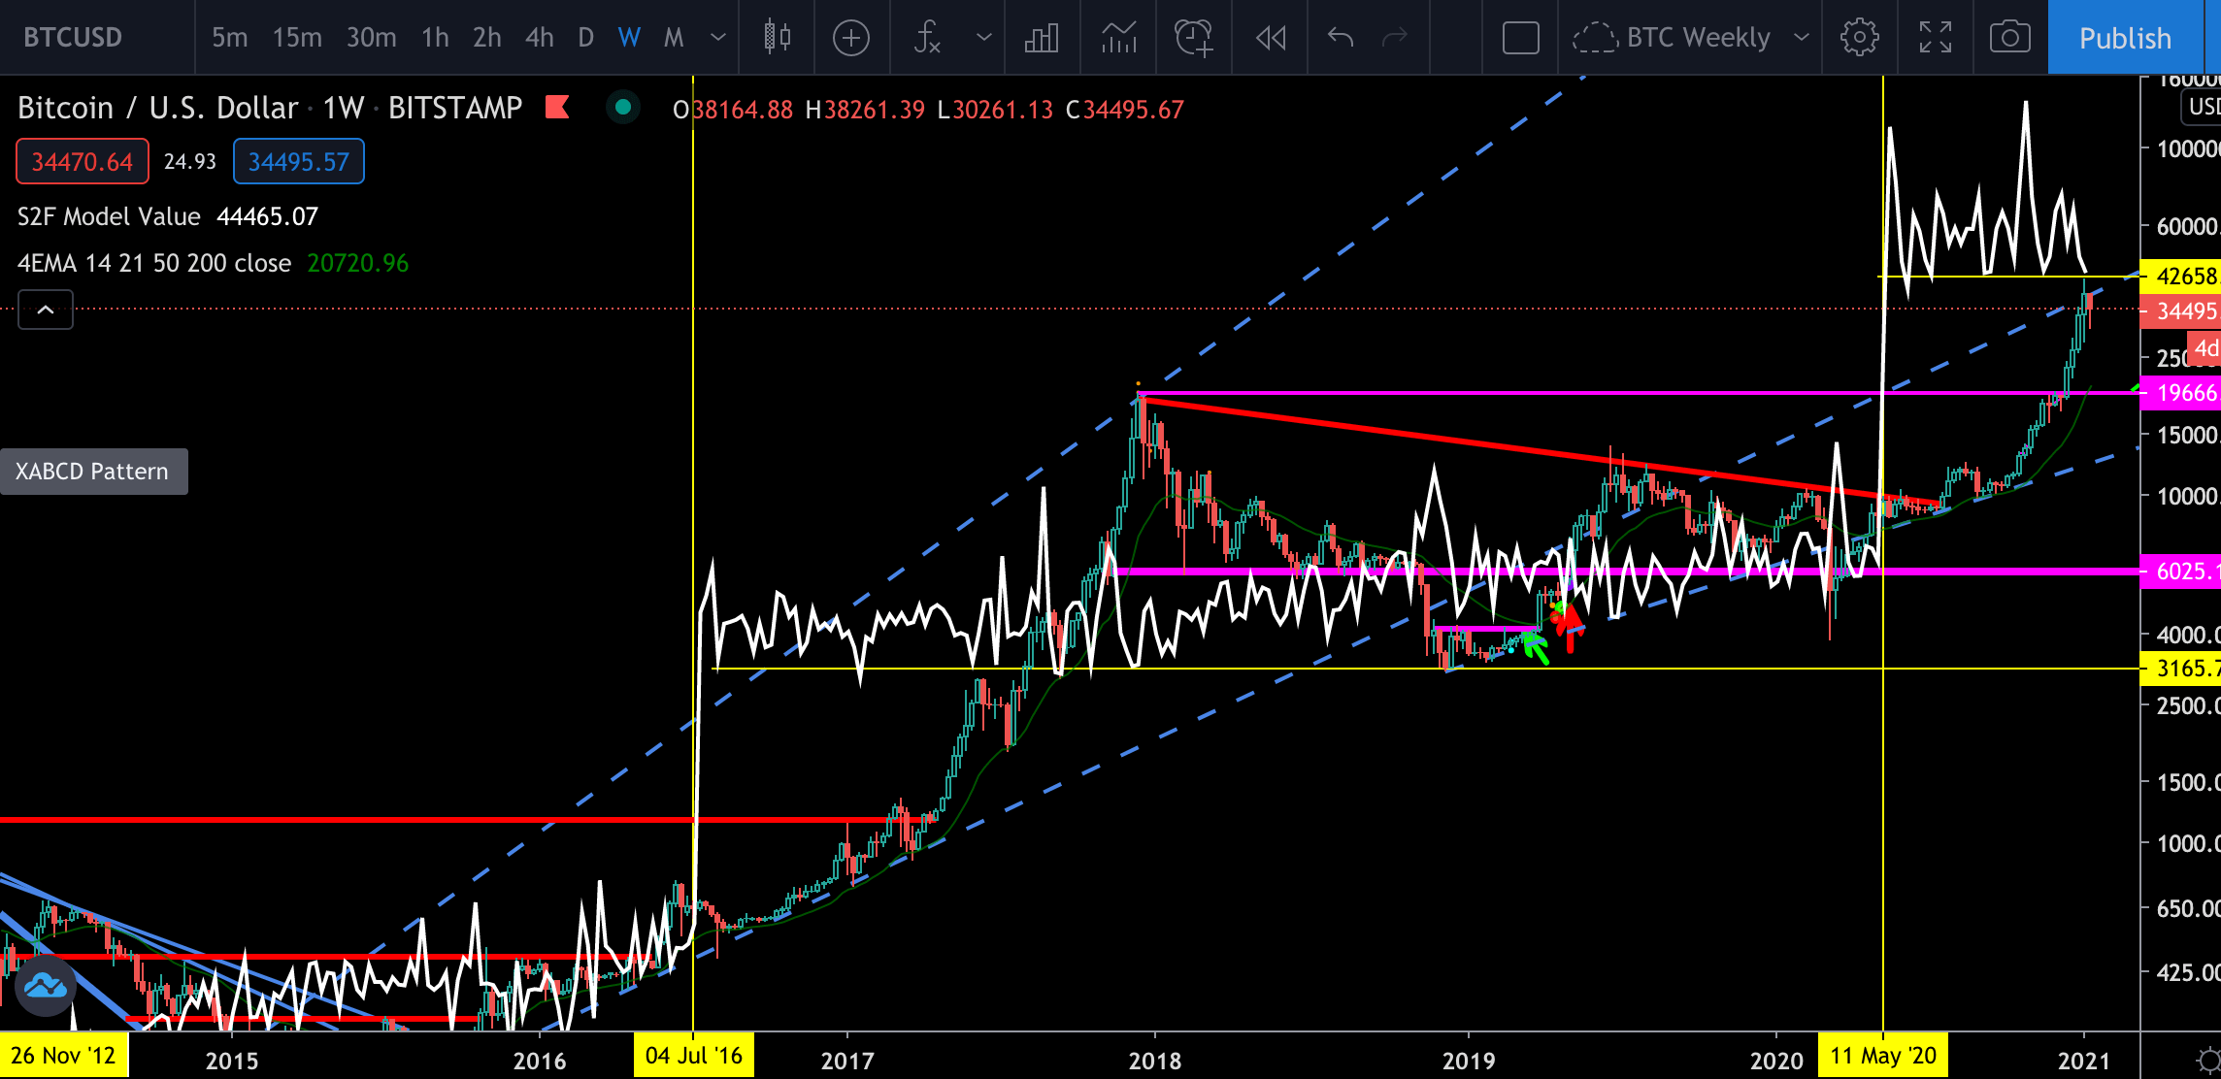2221x1079 pixels.
Task: Open the candlestick chart style menu
Action: [777, 38]
